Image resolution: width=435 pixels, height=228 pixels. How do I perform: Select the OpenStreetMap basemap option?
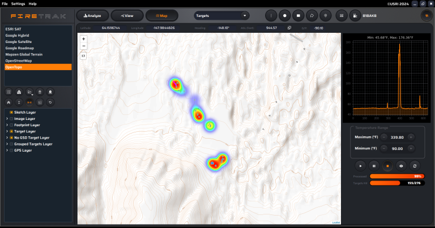click(18, 61)
